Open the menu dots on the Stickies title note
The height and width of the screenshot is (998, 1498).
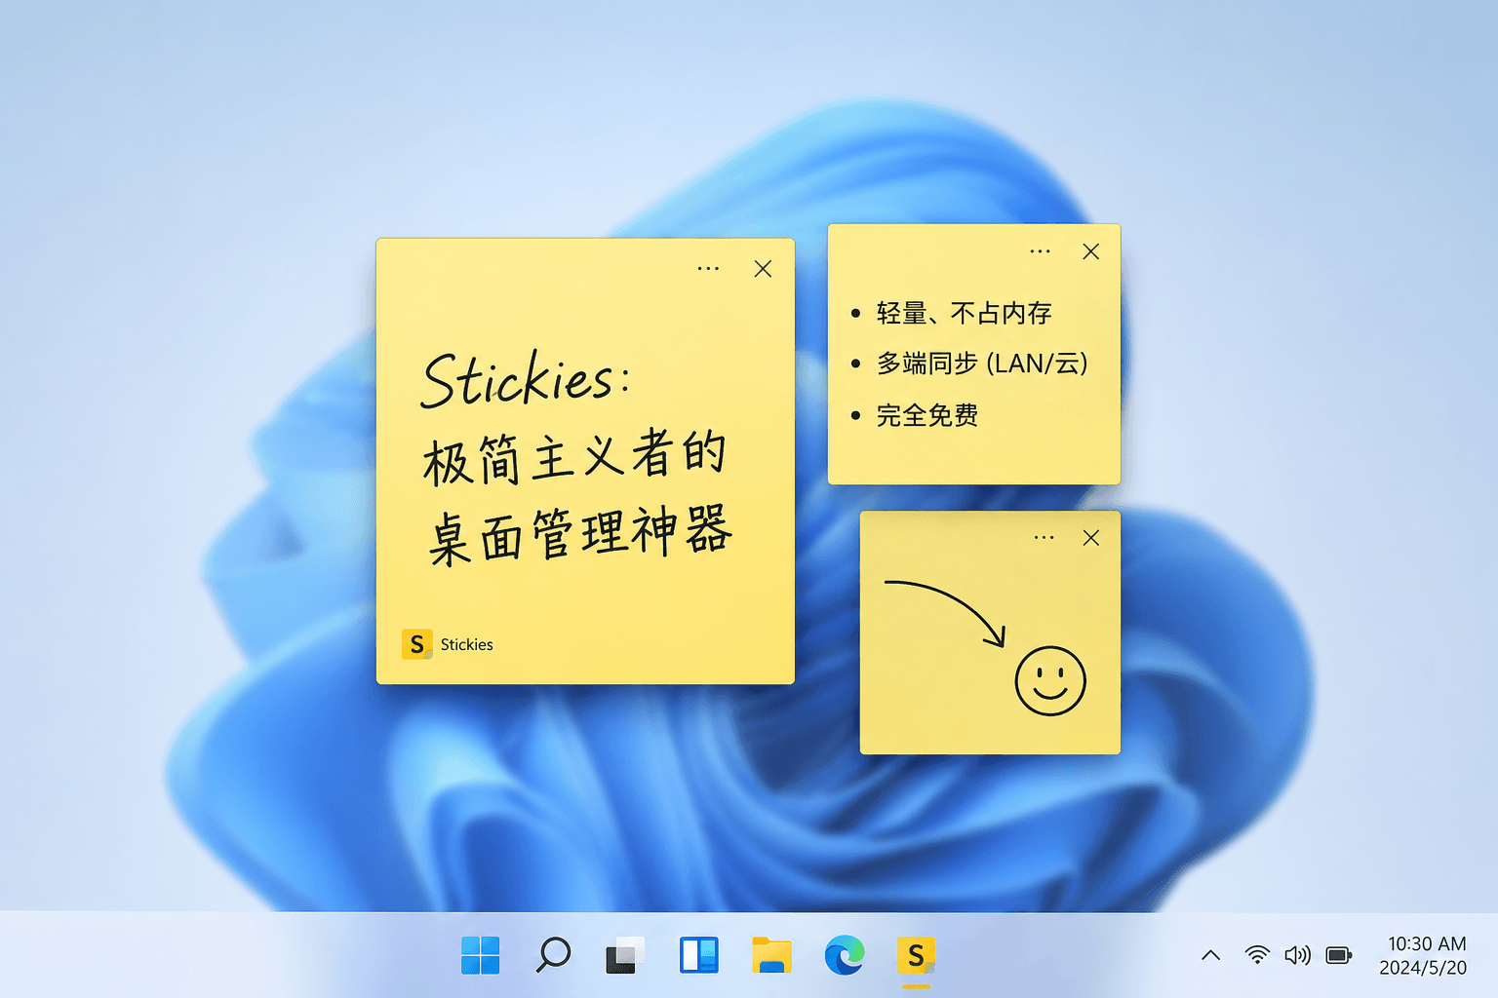coord(708,269)
